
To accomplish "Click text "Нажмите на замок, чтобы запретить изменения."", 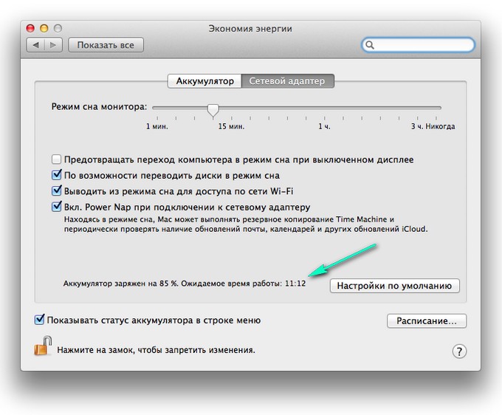I will (157, 350).
